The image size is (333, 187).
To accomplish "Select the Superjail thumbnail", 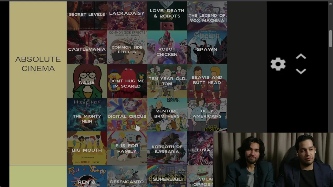I will pyautogui.click(x=167, y=176).
